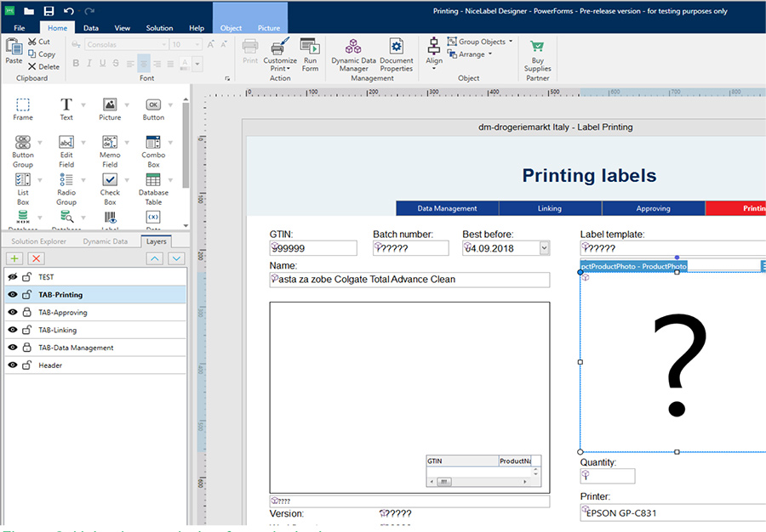
Task: Switch to Dynamic Data panel tab
Action: pyautogui.click(x=105, y=241)
